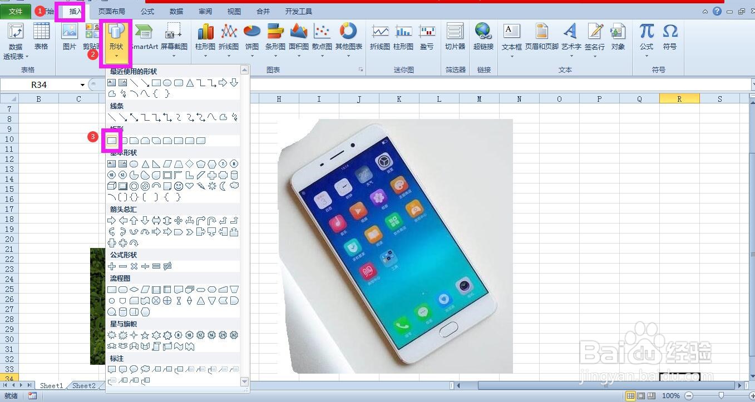
Task: Select the division sign equation shape
Action: [x=145, y=266]
